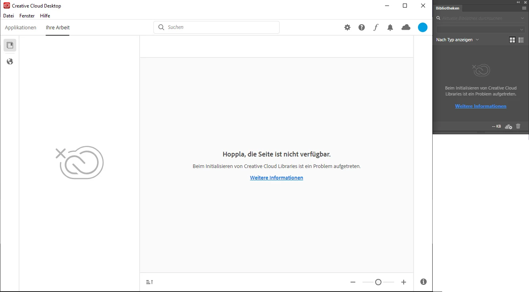Image resolution: width=529 pixels, height=292 pixels.
Task: Switch Bibliotheken panel to grid view
Action: click(512, 40)
